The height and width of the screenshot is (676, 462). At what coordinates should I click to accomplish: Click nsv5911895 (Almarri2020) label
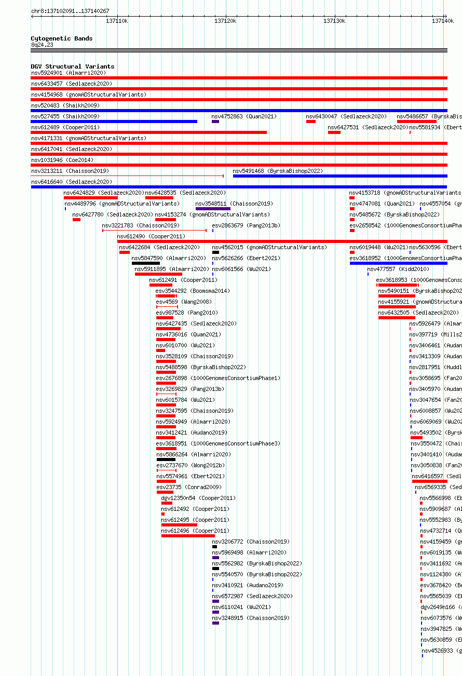[172, 269]
